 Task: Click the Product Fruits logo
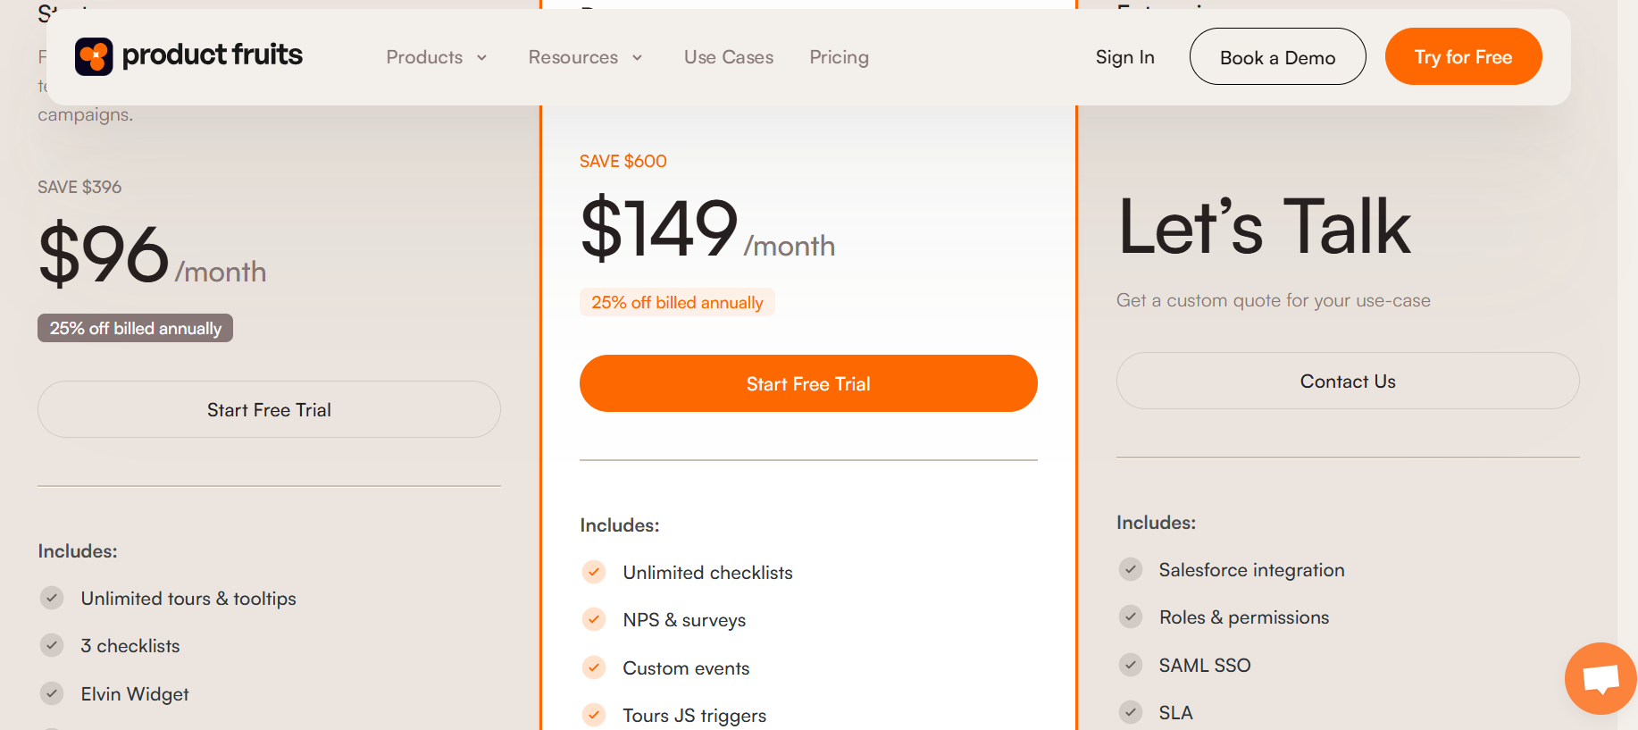coord(188,56)
